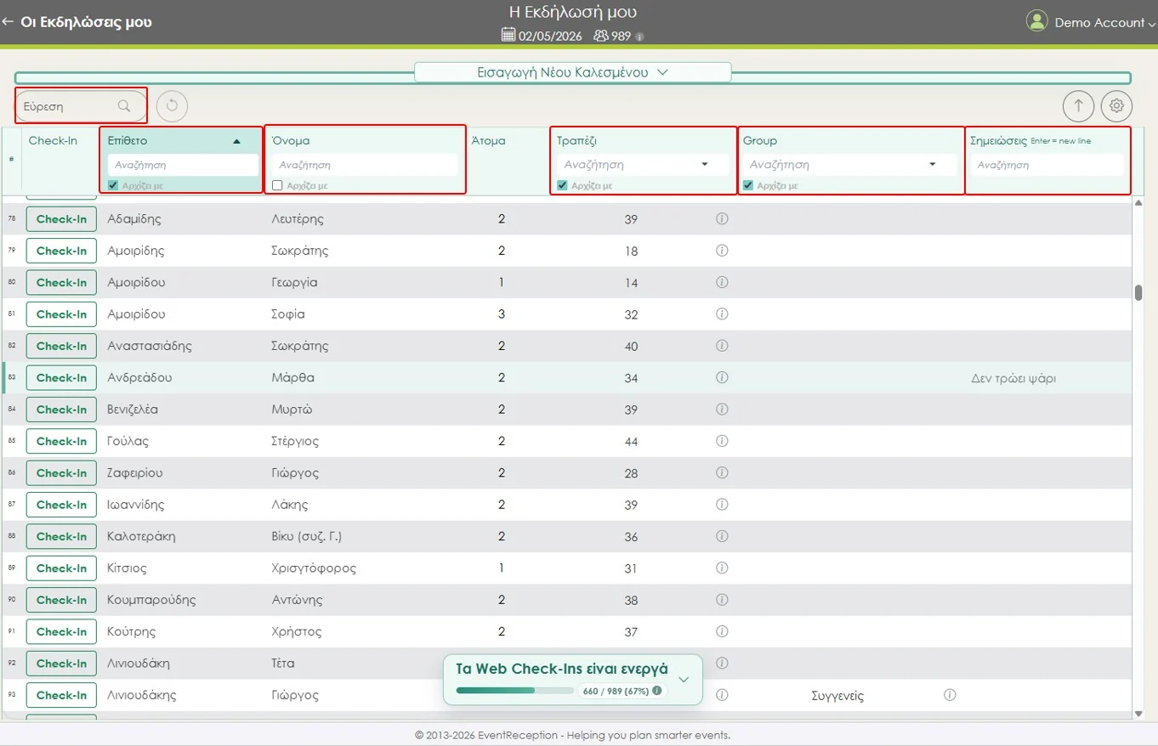The image size is (1158, 746).
Task: Open the Τραπέζι filter dropdown arrow
Action: pos(704,165)
